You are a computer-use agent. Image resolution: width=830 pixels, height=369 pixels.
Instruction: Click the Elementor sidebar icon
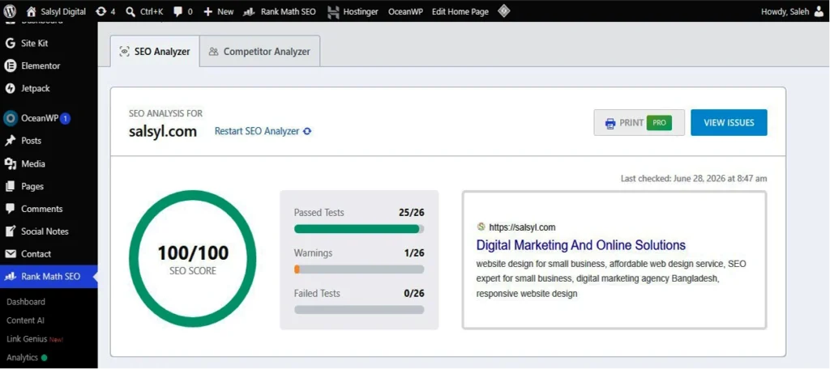pos(10,66)
